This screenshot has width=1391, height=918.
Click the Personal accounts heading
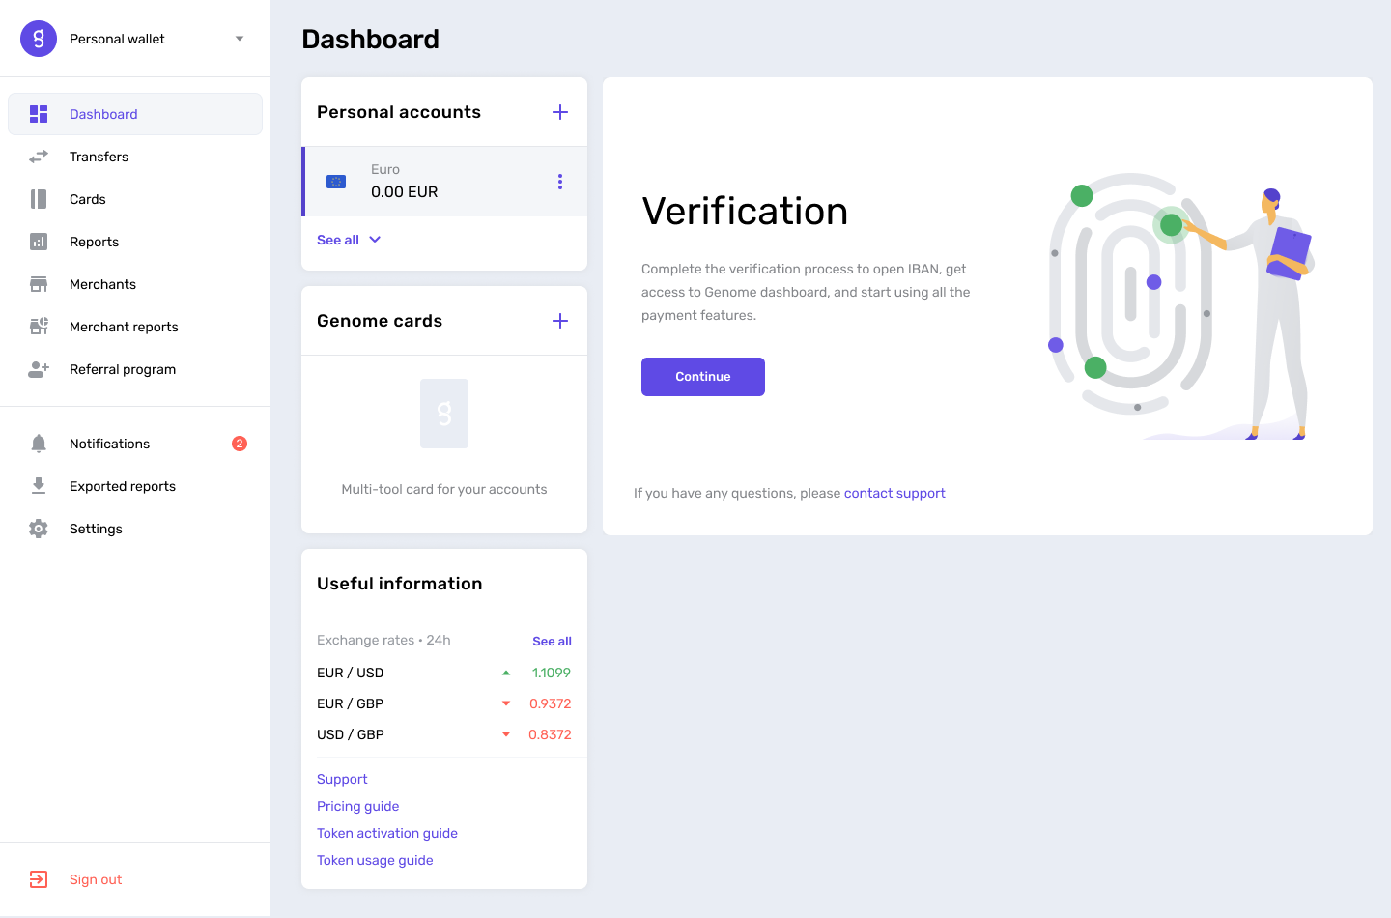399,112
